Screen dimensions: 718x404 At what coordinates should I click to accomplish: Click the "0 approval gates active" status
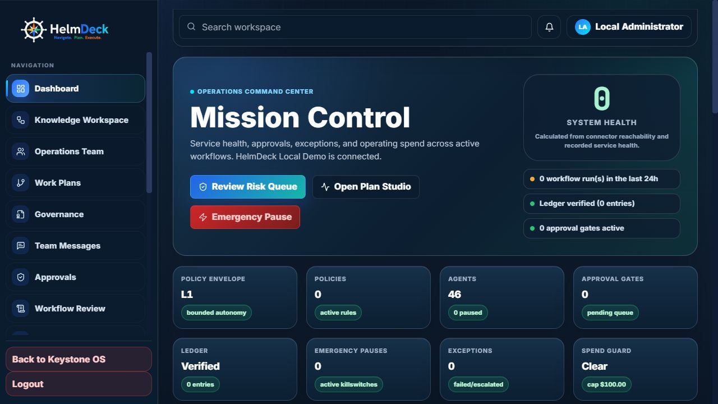point(601,228)
